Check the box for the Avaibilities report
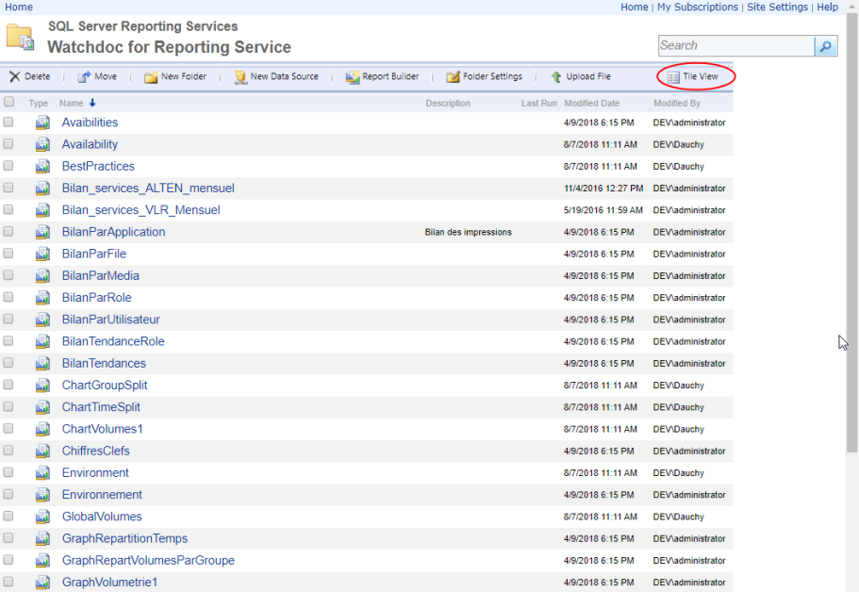This screenshot has height=592, width=859. [x=8, y=123]
